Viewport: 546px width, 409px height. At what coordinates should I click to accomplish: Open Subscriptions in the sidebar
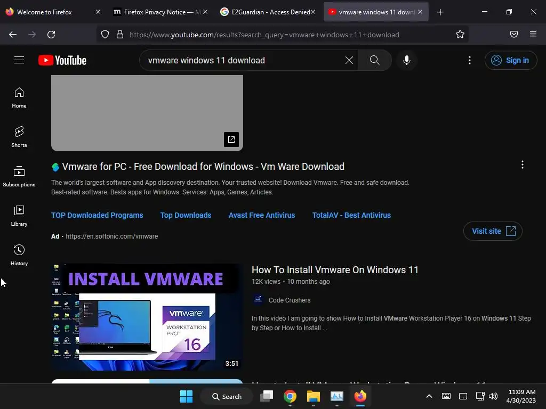click(x=19, y=176)
